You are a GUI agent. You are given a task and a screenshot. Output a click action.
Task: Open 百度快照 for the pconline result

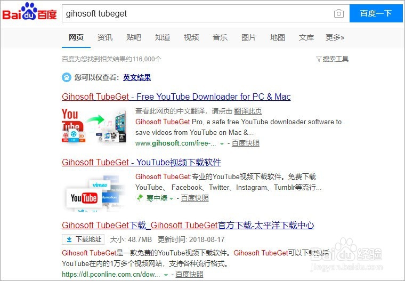[189, 274]
